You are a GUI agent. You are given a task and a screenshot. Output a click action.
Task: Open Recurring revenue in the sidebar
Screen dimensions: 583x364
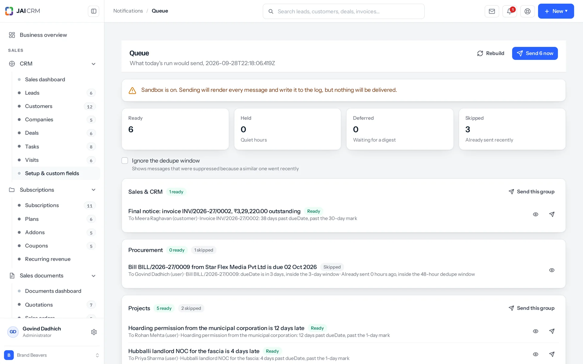56,259
